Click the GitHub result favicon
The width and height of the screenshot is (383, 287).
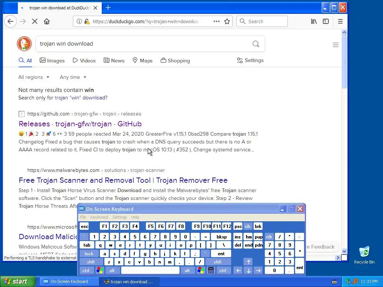[x=21, y=114]
